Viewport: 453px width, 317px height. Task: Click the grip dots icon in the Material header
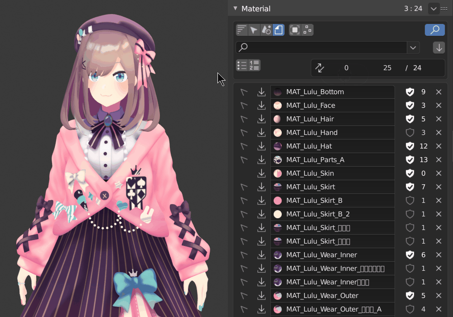pyautogui.click(x=444, y=9)
